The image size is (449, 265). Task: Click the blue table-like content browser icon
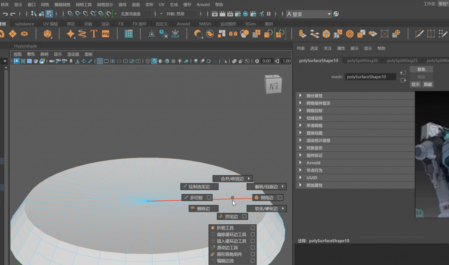(128, 34)
